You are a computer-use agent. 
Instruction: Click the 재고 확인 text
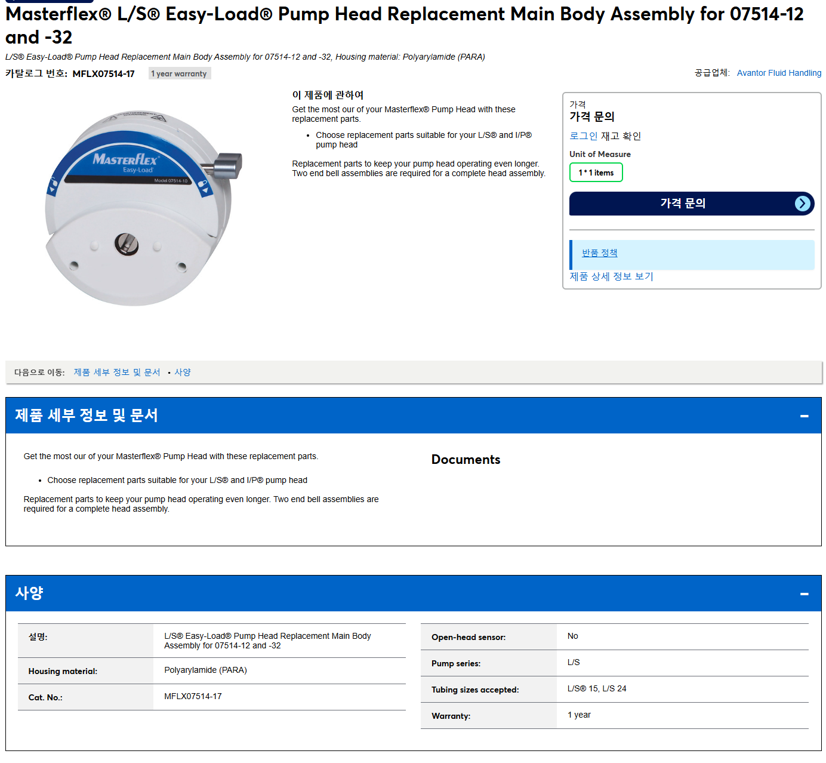(x=621, y=136)
